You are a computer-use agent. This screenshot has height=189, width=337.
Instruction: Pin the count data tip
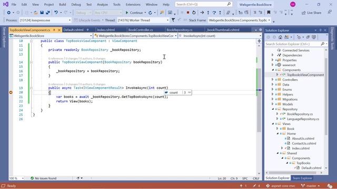[190, 92]
